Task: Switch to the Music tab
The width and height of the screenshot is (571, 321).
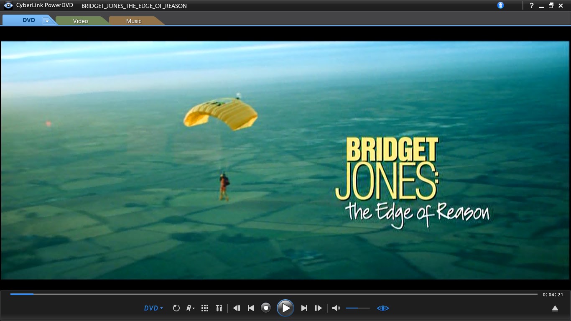Action: tap(134, 20)
